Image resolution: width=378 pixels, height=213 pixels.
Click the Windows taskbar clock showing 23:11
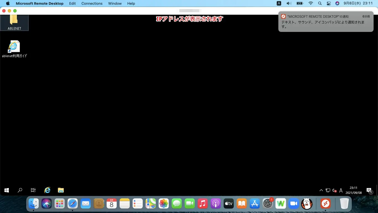point(353,190)
